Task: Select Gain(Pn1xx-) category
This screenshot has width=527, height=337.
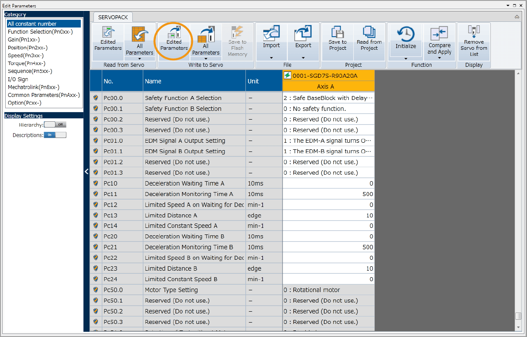Action: click(x=24, y=40)
